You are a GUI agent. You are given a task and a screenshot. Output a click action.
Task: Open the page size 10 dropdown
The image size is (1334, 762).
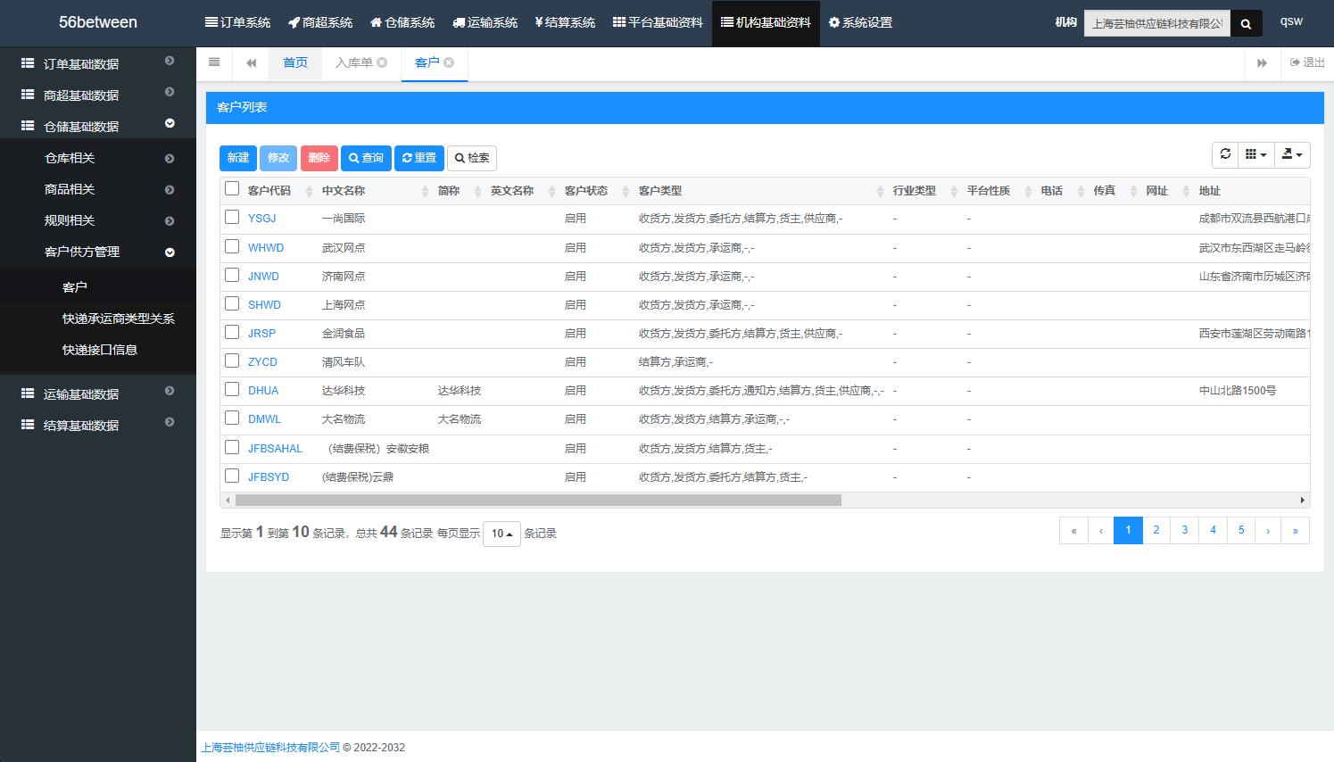(501, 534)
